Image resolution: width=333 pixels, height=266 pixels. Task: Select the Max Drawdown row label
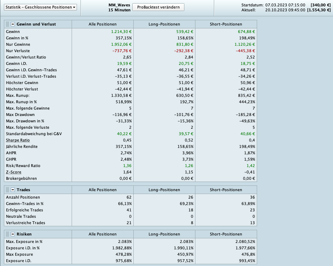click(x=20, y=115)
